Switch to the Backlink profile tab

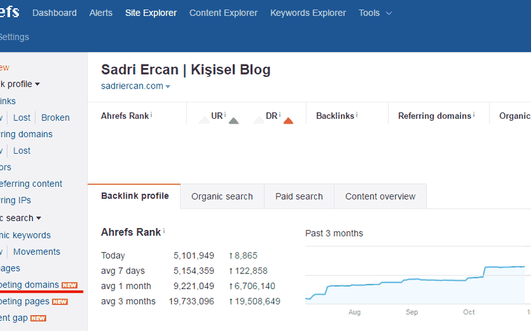click(134, 196)
